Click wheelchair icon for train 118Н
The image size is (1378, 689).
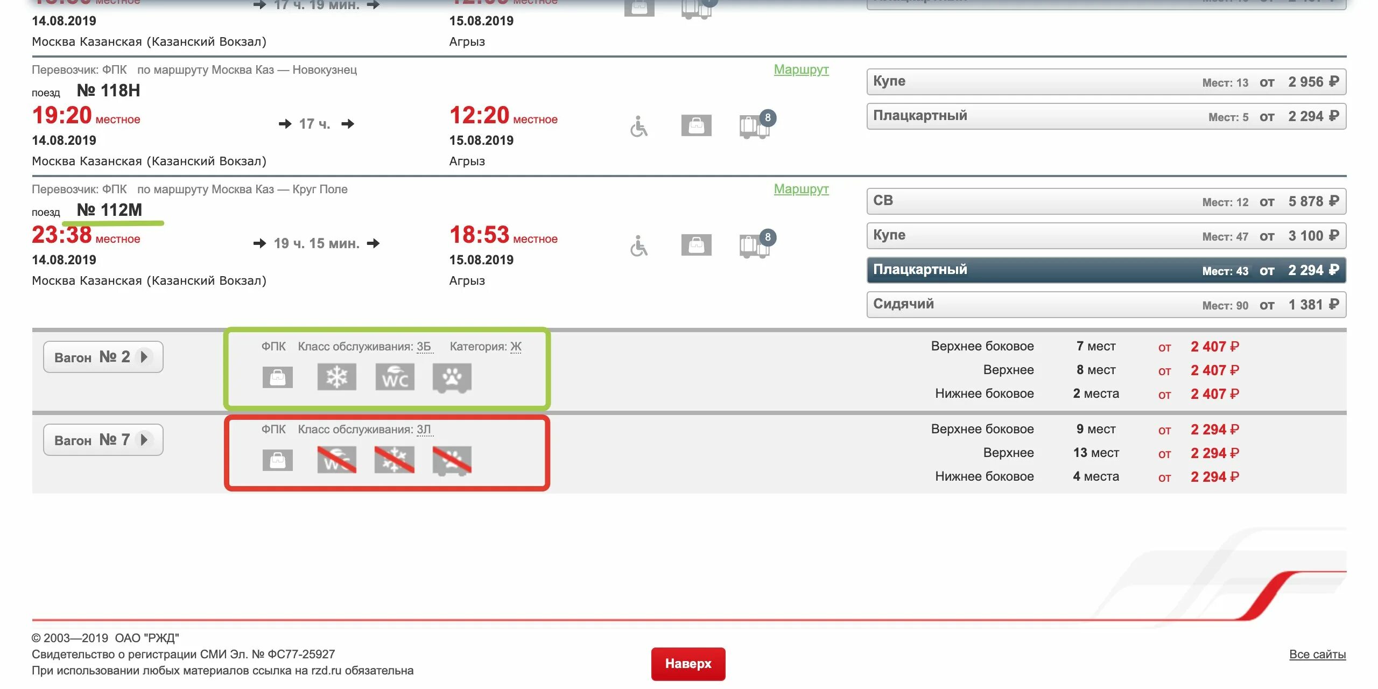pos(639,126)
